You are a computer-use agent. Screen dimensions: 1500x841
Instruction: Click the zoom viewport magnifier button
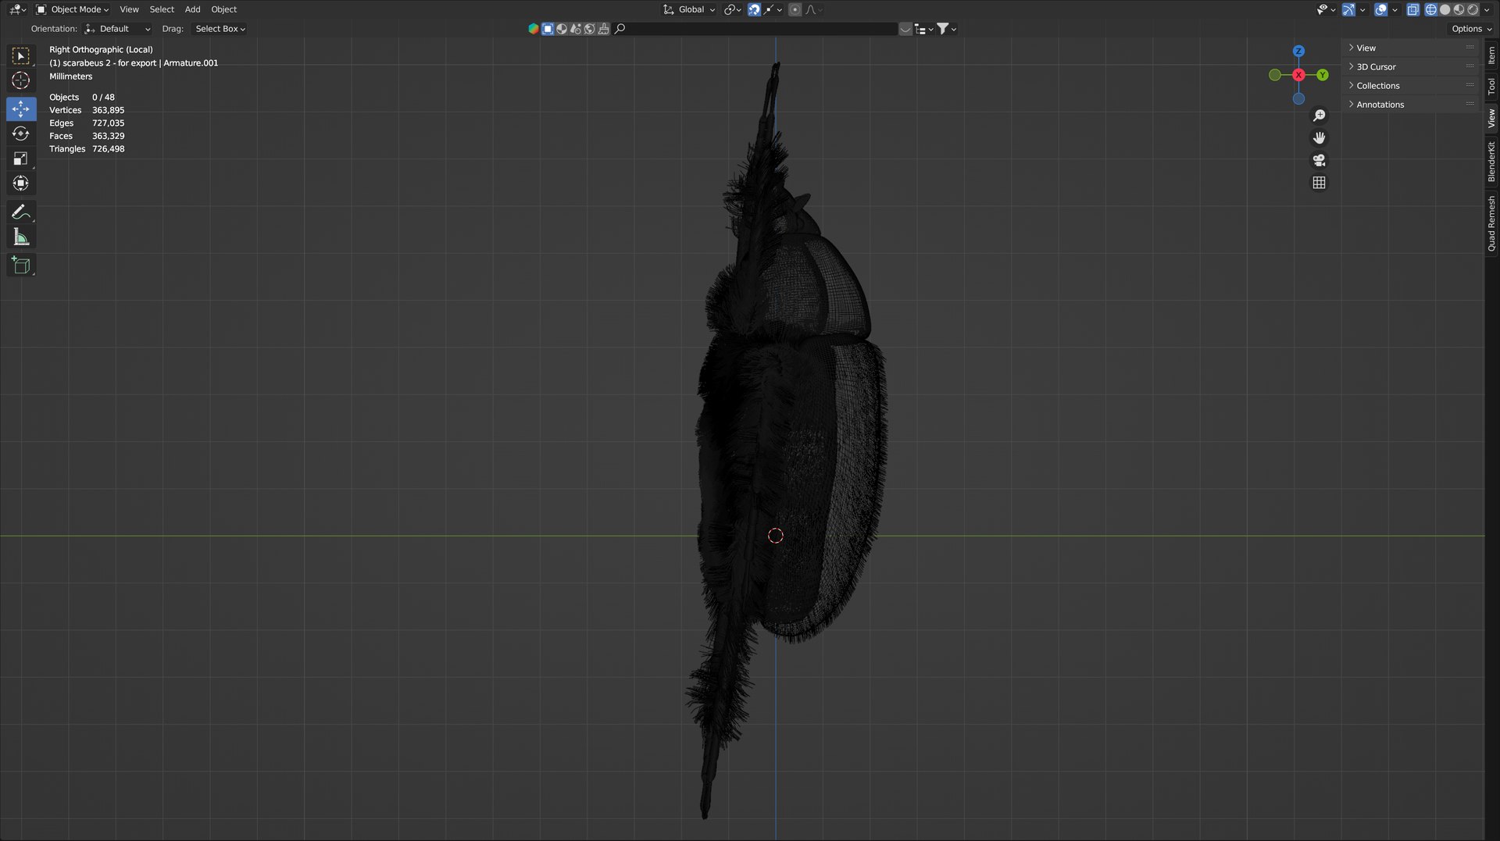point(1319,116)
